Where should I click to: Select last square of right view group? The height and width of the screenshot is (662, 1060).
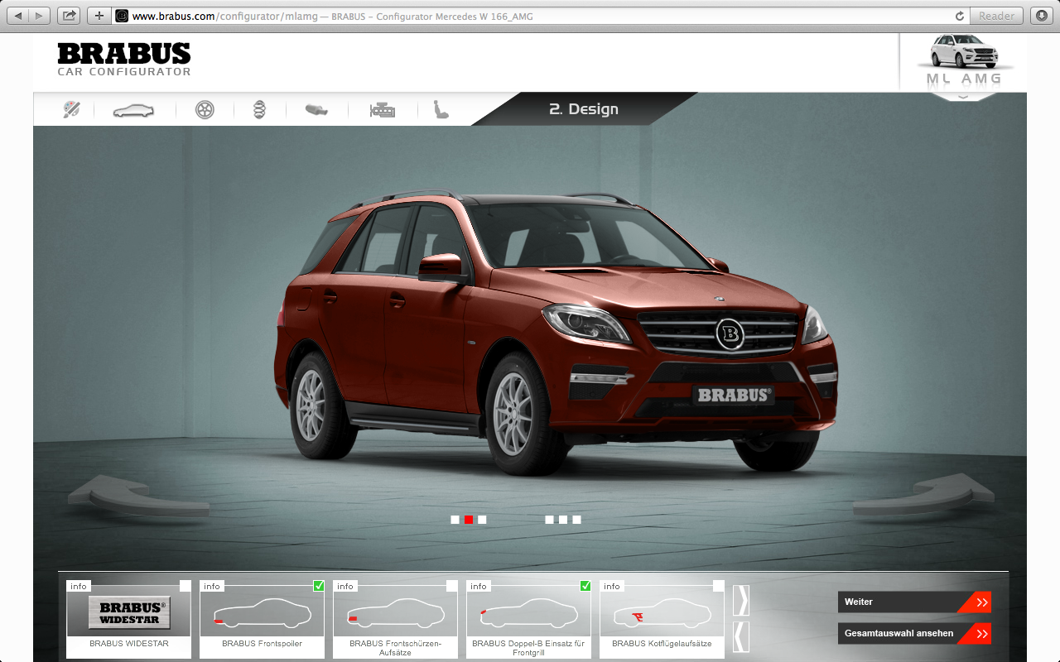pyautogui.click(x=576, y=520)
